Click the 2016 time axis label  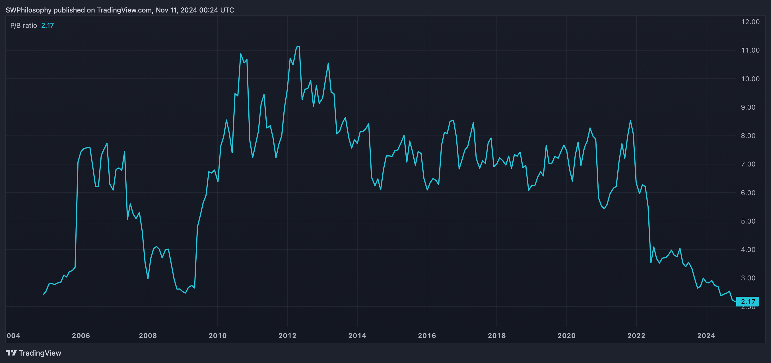click(427, 335)
